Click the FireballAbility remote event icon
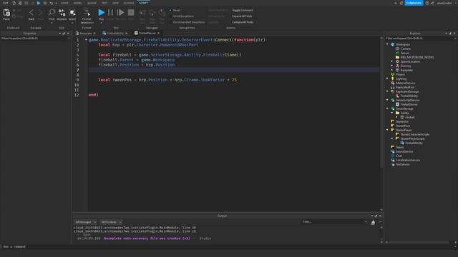The width and height of the screenshot is (458, 257). click(397, 96)
